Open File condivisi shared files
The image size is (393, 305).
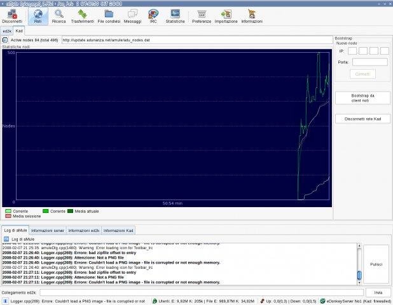tap(109, 16)
